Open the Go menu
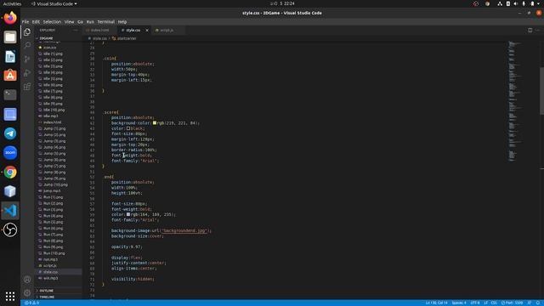Viewport: 544px width, 306px height. 80,21
